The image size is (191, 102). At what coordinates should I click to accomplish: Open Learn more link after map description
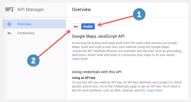coord(80,59)
